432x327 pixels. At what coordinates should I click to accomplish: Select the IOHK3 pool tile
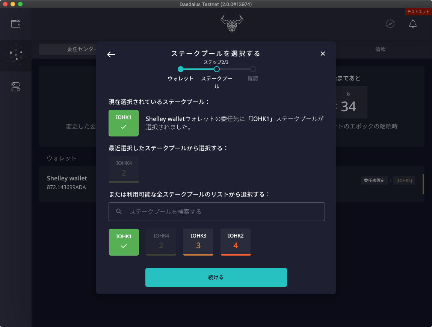pos(198,242)
